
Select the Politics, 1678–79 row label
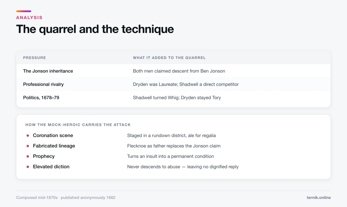click(x=41, y=98)
